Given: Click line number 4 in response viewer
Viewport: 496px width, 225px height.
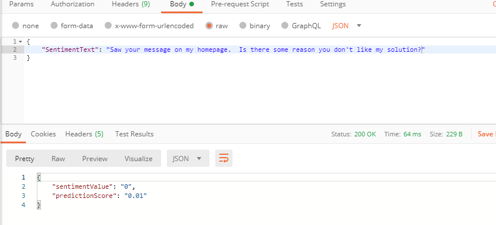Looking at the screenshot, I should [24, 205].
